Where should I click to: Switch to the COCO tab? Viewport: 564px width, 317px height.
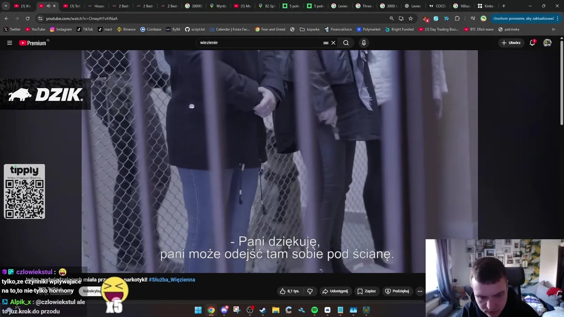(438, 6)
